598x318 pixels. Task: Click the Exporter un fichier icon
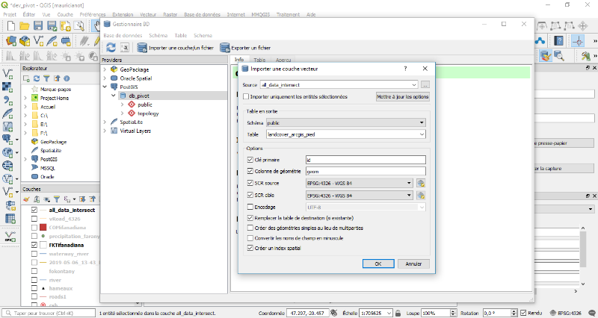225,47
